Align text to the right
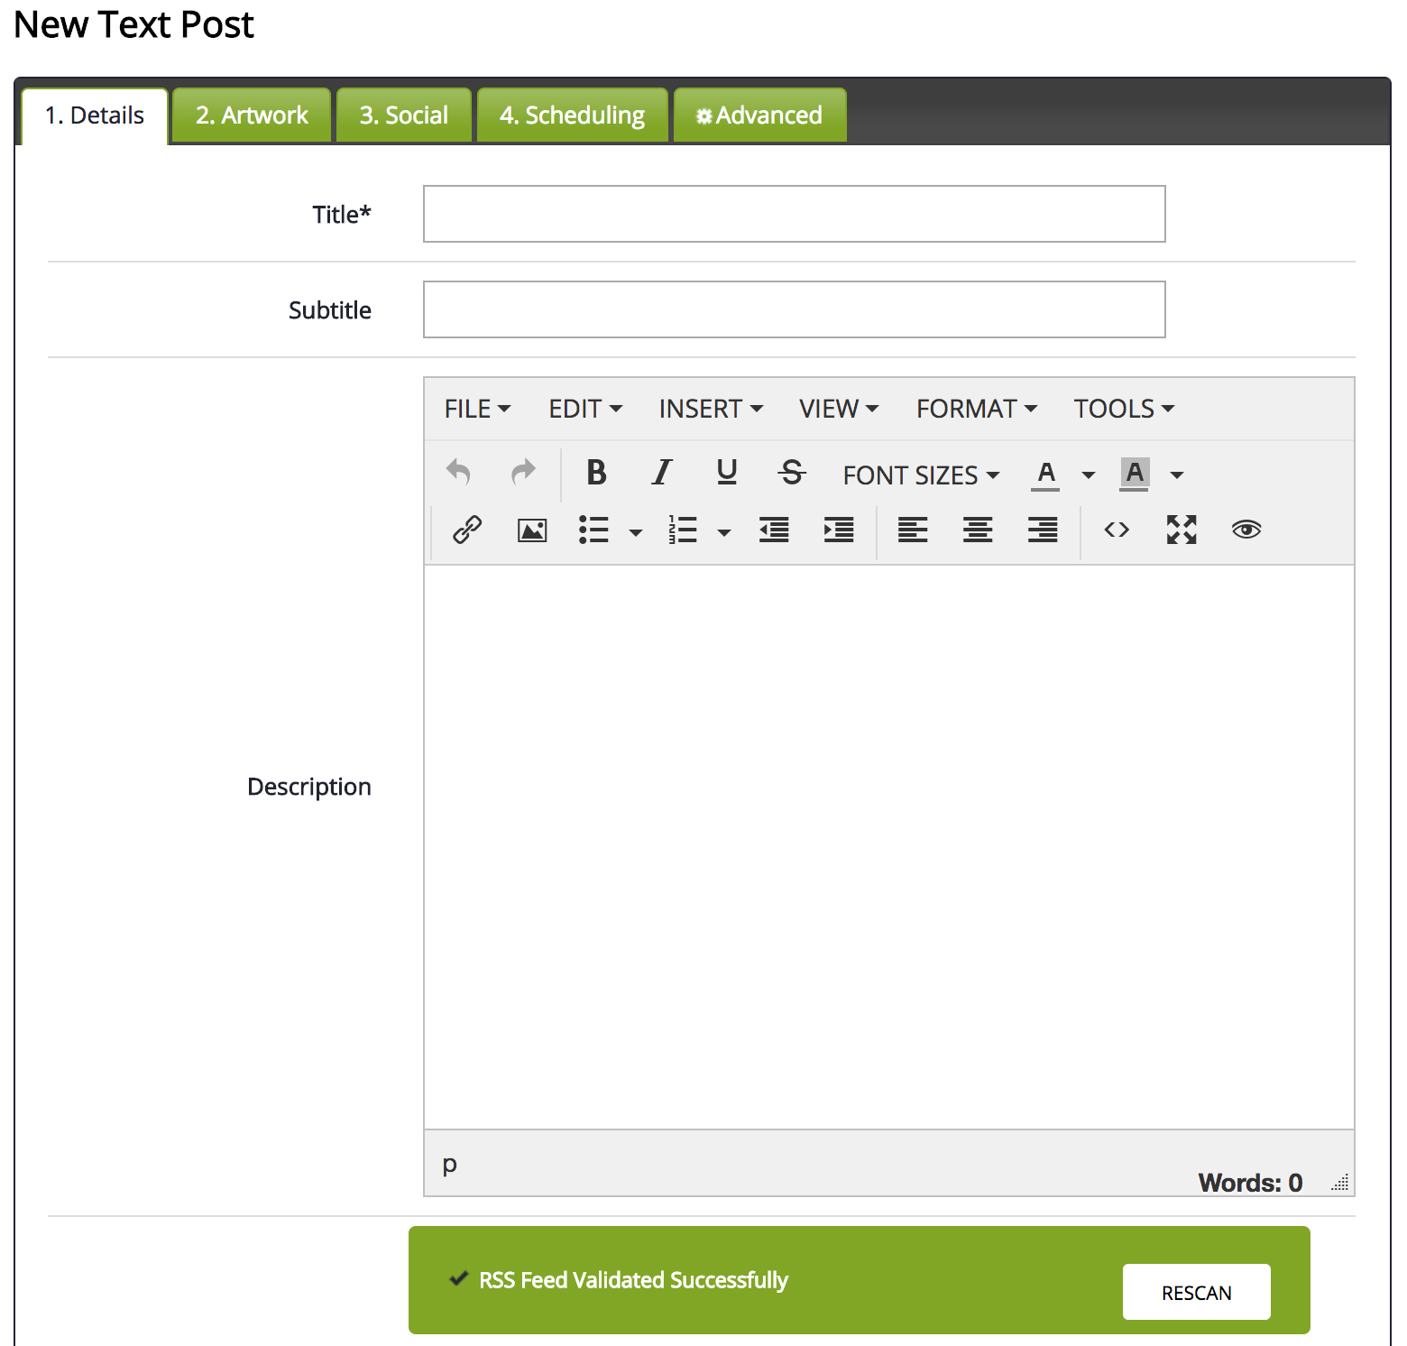Screen dimensions: 1407x1346 click(x=1043, y=530)
